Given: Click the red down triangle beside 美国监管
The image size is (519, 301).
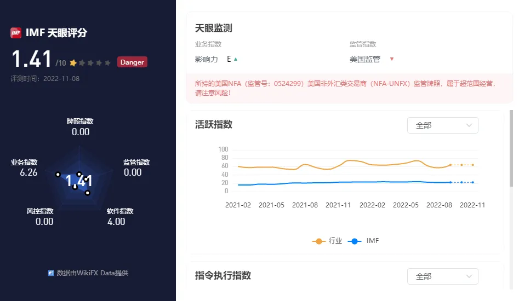Looking at the screenshot, I should (x=392, y=59).
